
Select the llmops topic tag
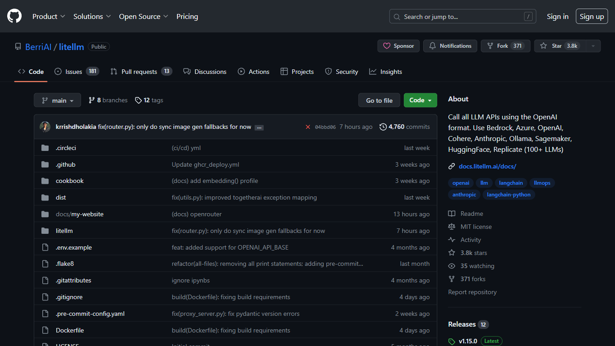coord(542,183)
